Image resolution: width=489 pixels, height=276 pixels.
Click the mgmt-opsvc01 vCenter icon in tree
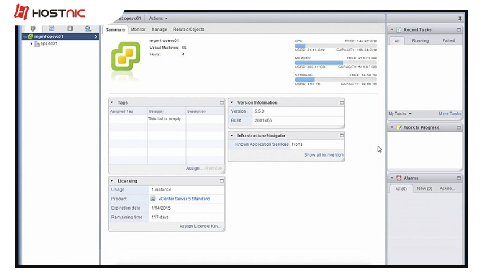pyautogui.click(x=31, y=37)
